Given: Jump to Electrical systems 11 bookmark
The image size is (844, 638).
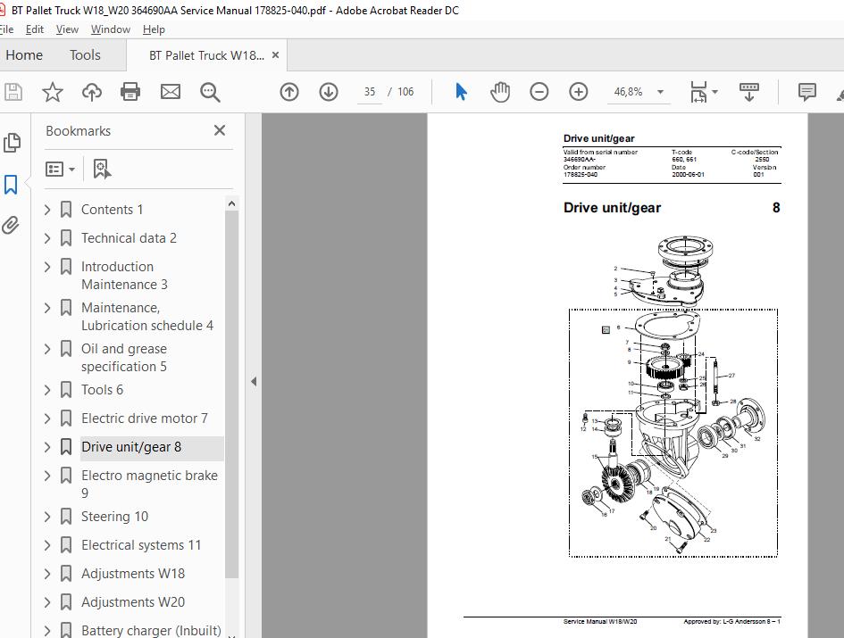Looking at the screenshot, I should coord(141,545).
